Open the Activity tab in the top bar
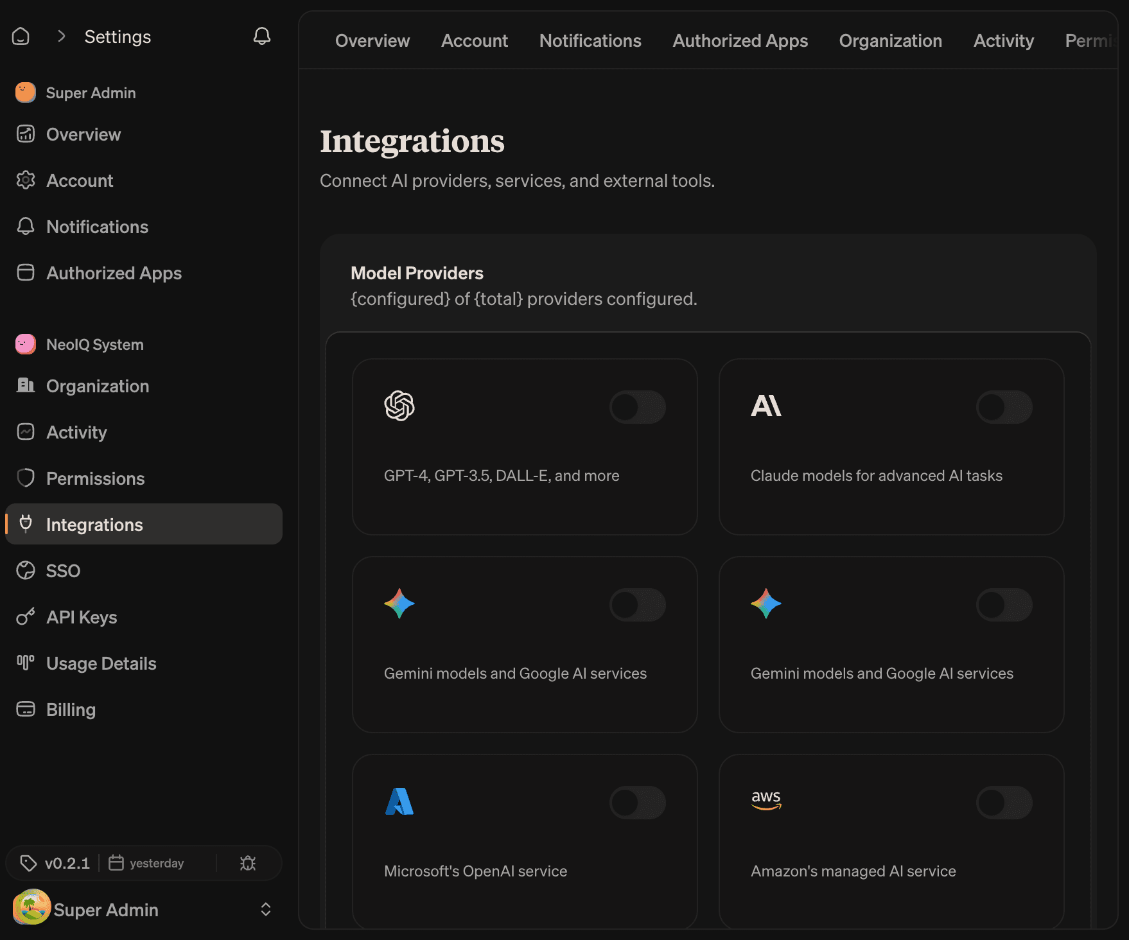This screenshot has width=1129, height=940. (1004, 40)
